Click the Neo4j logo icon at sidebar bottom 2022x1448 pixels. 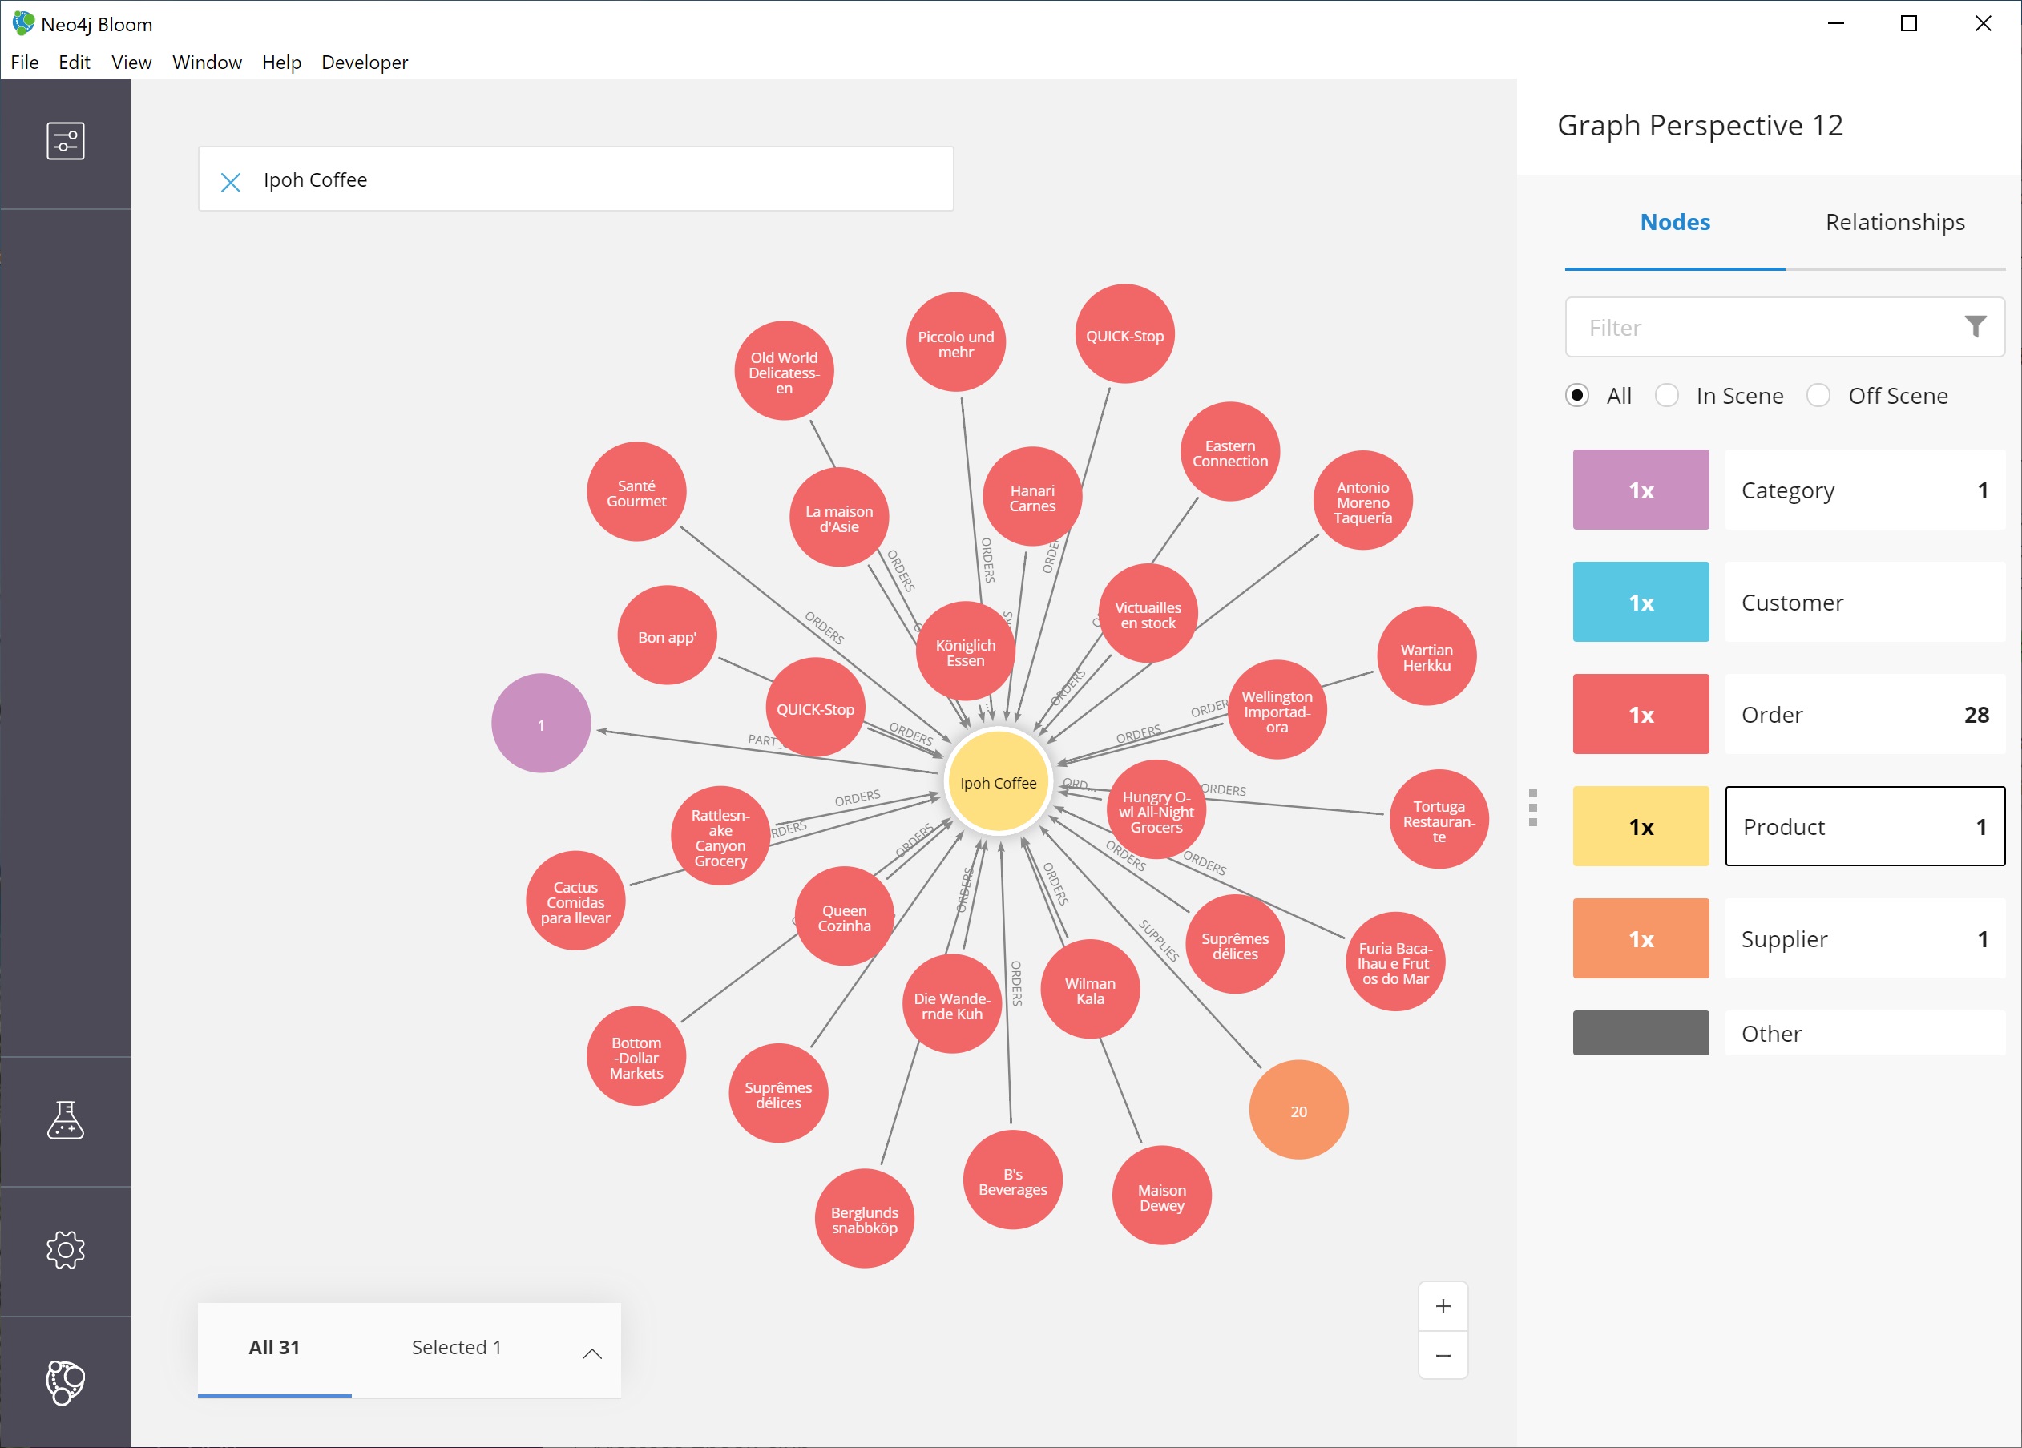click(x=65, y=1381)
